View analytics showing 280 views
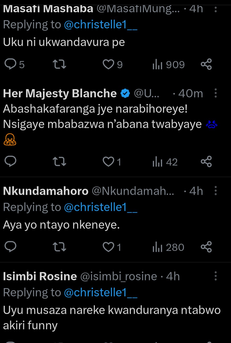This screenshot has width=231, height=343. (168, 247)
